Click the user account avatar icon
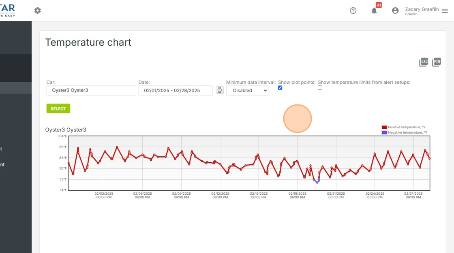 coord(395,11)
